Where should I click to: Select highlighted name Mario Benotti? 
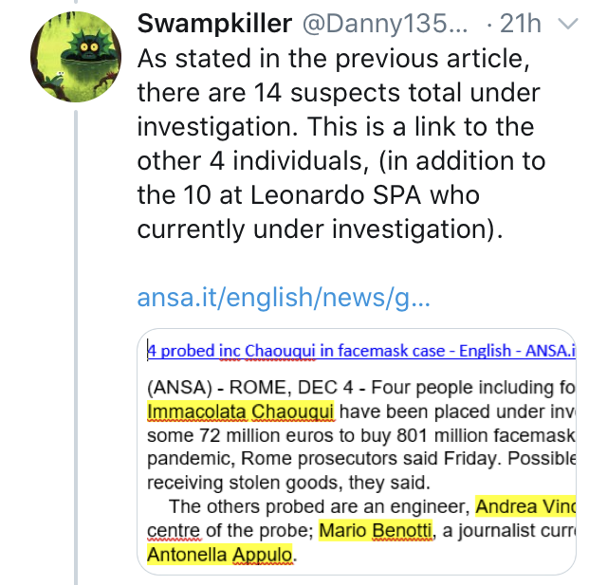coord(376,529)
